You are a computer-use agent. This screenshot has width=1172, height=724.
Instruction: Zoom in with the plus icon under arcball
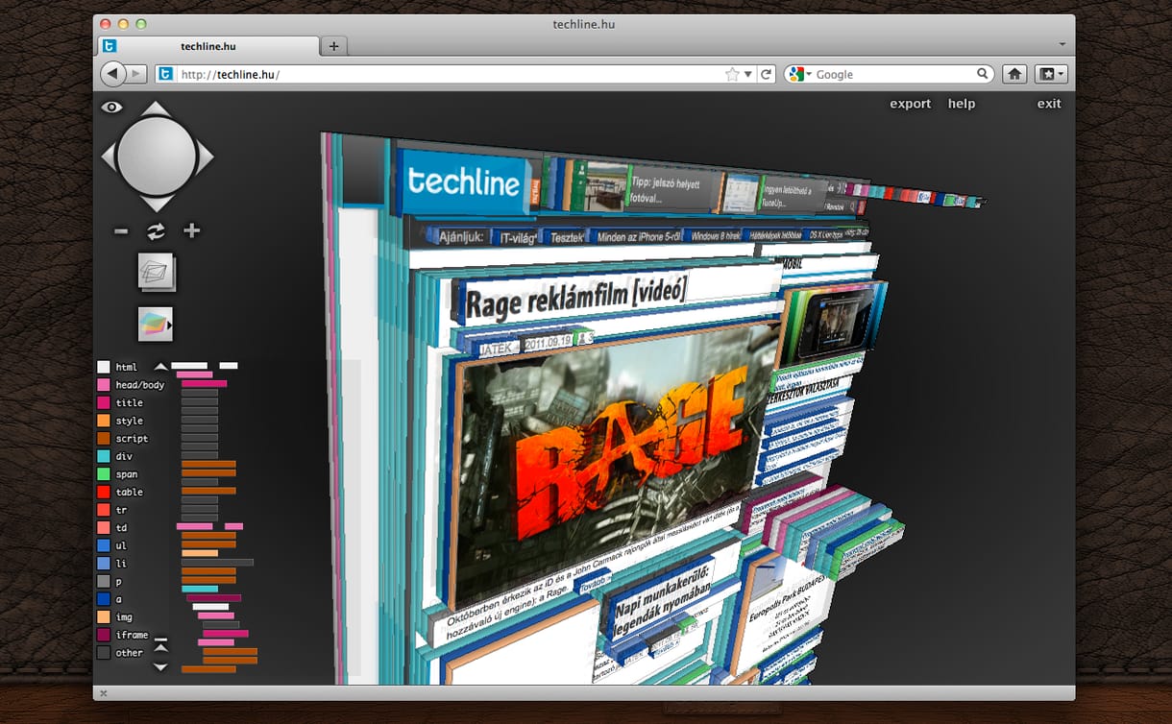pos(192,230)
